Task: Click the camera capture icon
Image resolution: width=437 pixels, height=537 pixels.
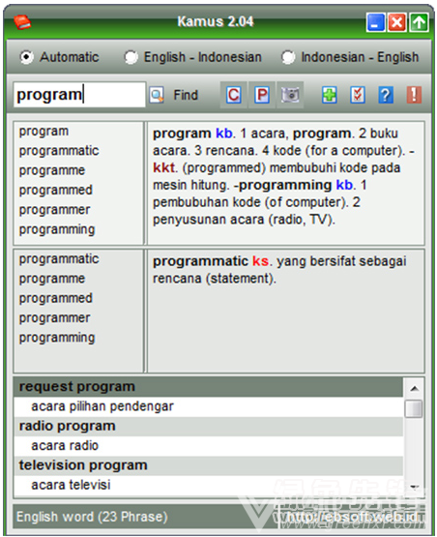Action: (x=290, y=95)
